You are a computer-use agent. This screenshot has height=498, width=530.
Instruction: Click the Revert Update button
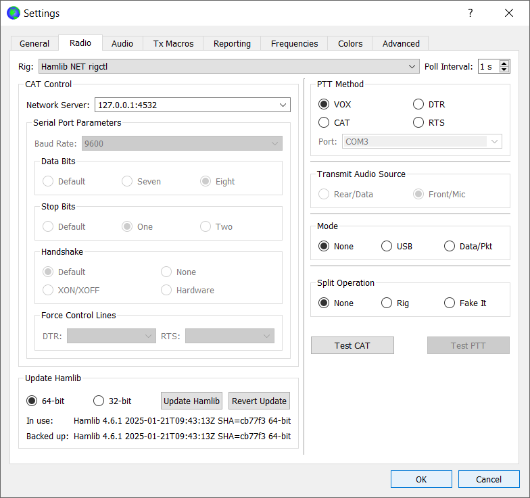click(x=259, y=401)
